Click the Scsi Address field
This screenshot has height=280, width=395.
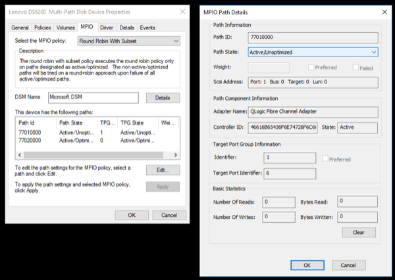click(313, 82)
